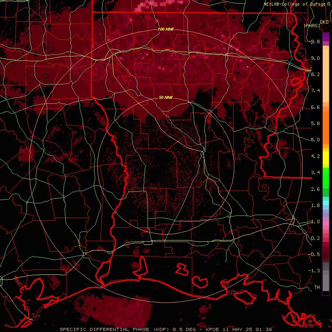Pick the orange segment of the color bar
Image resolution: width=332 pixels, height=332 pixels.
(326, 127)
